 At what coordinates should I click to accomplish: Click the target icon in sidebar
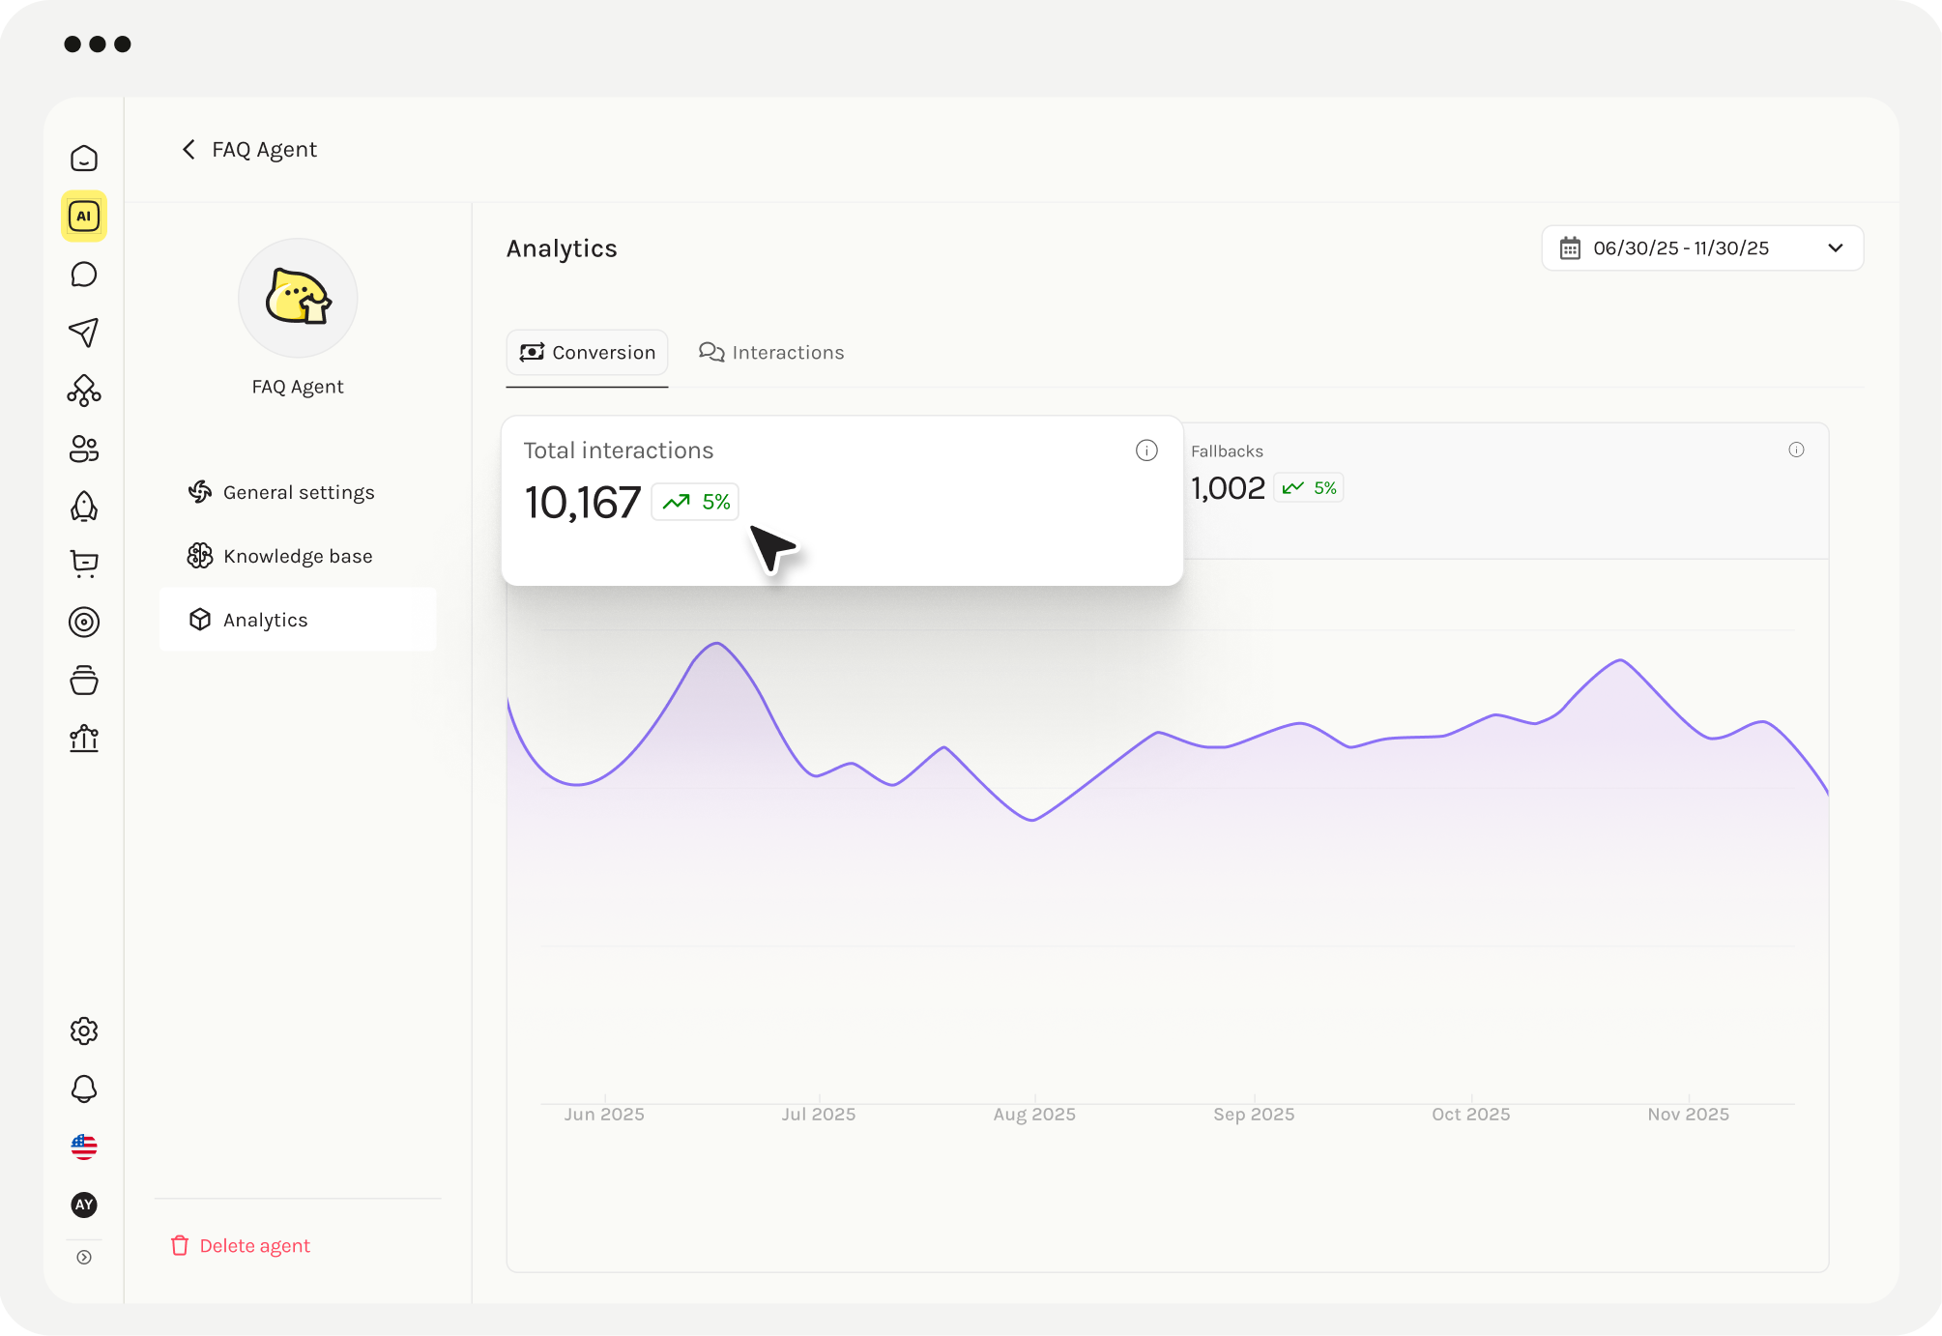(x=84, y=623)
